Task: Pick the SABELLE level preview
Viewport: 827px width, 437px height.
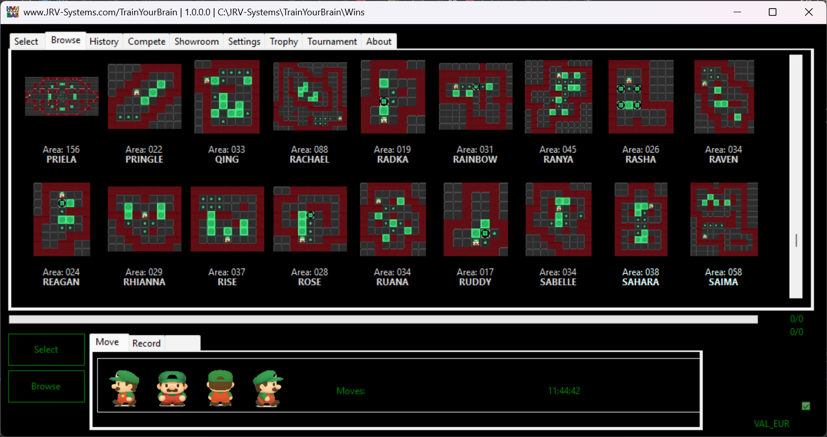Action: 558,219
